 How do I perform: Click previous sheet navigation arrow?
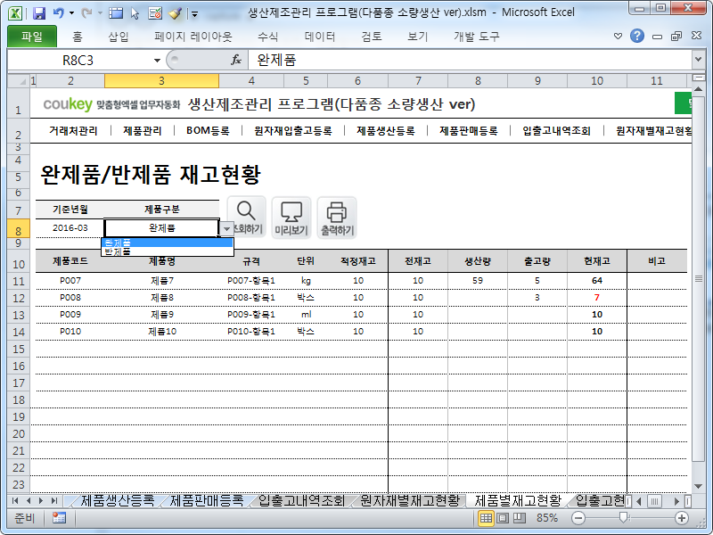[29, 501]
